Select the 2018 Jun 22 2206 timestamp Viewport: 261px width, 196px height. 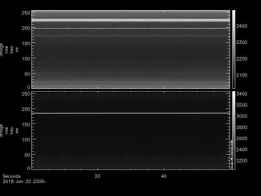[x=24, y=182]
